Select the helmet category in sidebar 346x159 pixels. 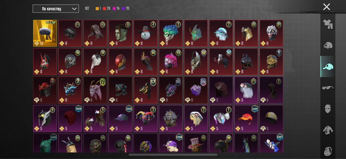click(328, 45)
